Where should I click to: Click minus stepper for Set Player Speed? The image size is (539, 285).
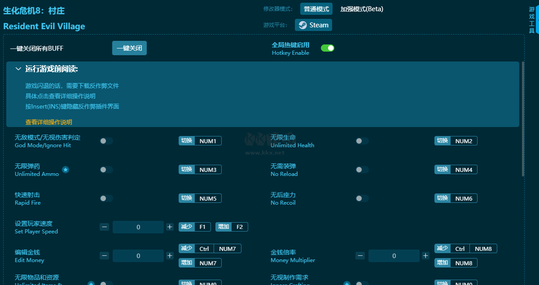pos(105,227)
